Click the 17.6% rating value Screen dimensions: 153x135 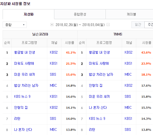point(146,86)
